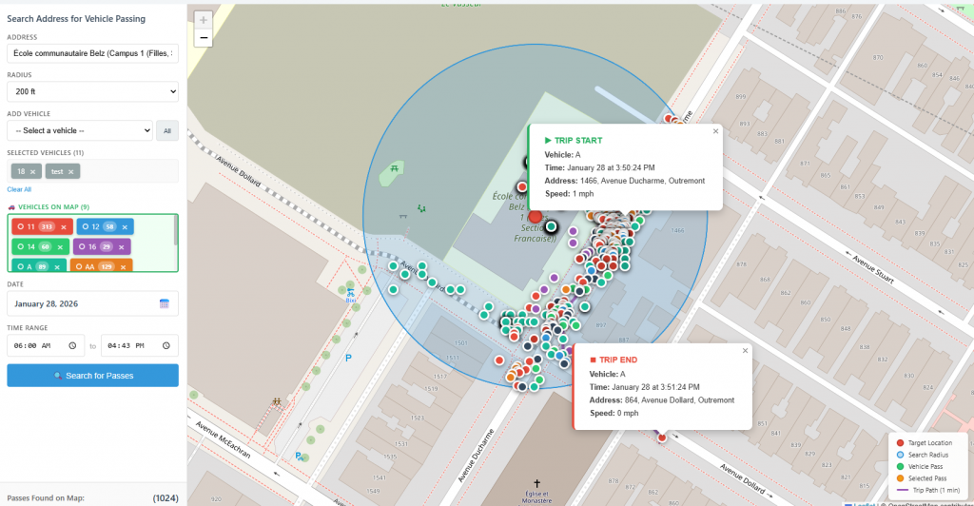
Task: Close the Trip Start popup
Action: [x=715, y=132]
